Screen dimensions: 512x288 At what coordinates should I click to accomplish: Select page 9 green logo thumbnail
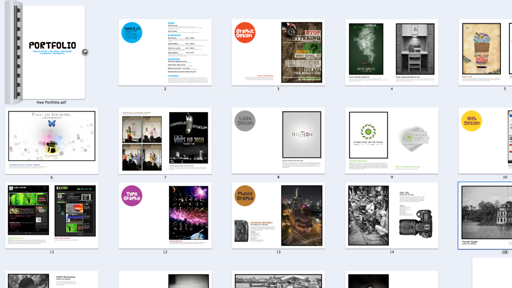click(392, 141)
